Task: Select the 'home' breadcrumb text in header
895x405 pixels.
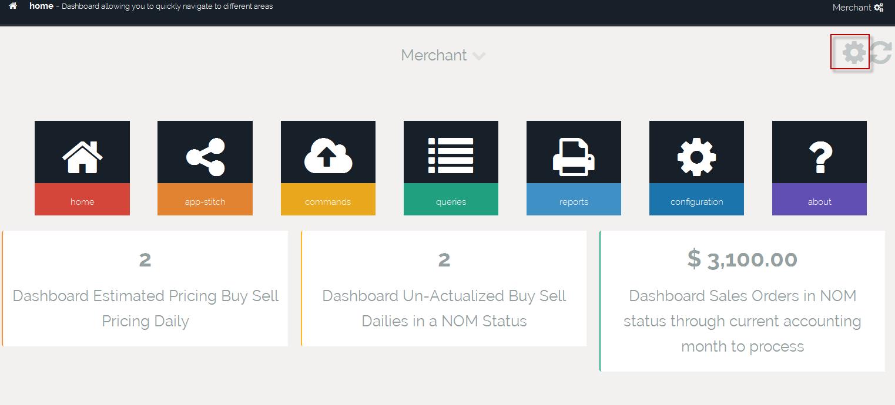Action: pos(41,6)
